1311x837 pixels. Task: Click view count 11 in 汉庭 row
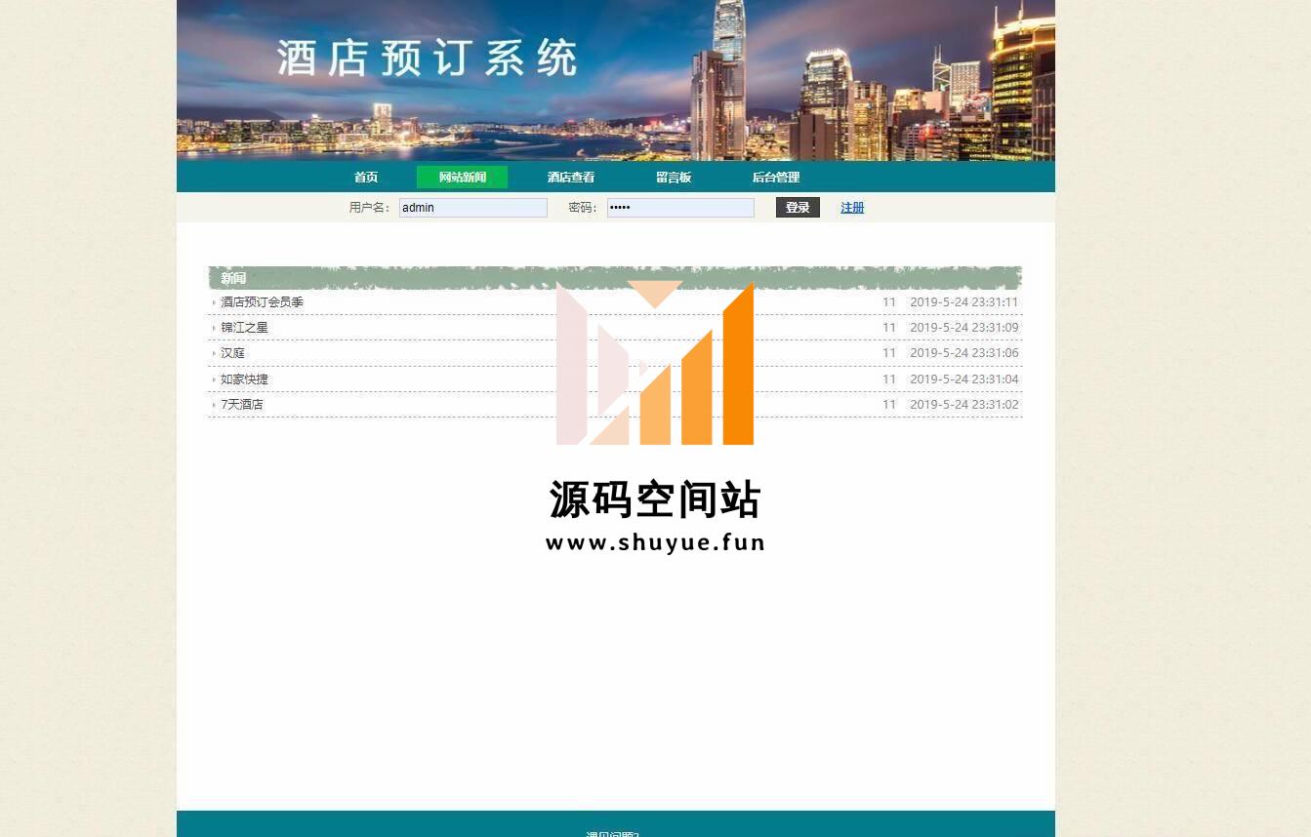[x=889, y=353]
